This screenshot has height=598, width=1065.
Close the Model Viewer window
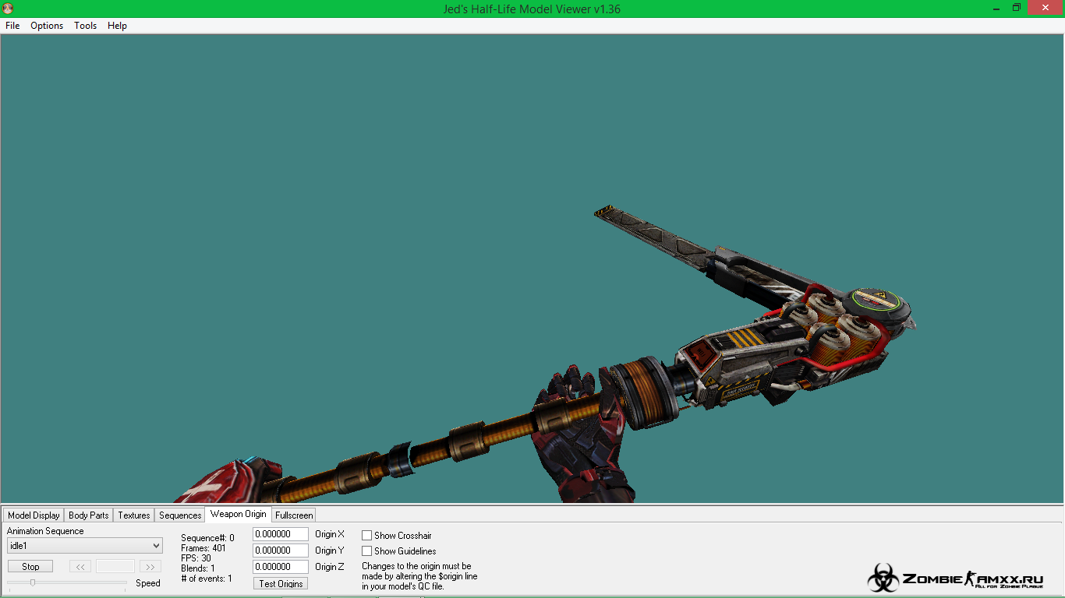1045,8
